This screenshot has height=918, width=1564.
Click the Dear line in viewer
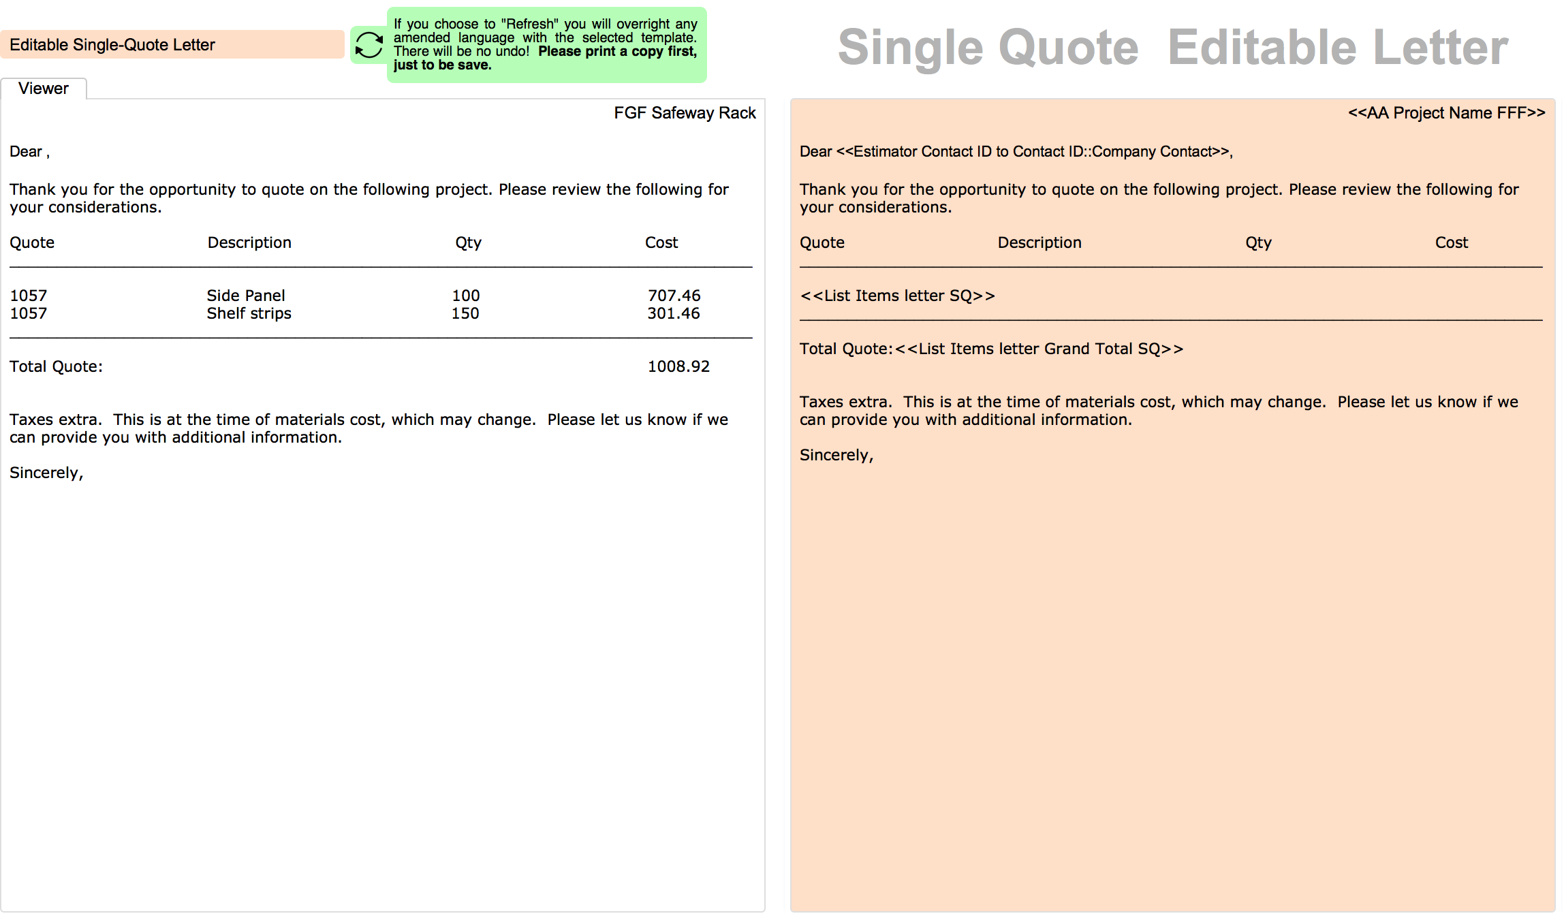click(29, 151)
